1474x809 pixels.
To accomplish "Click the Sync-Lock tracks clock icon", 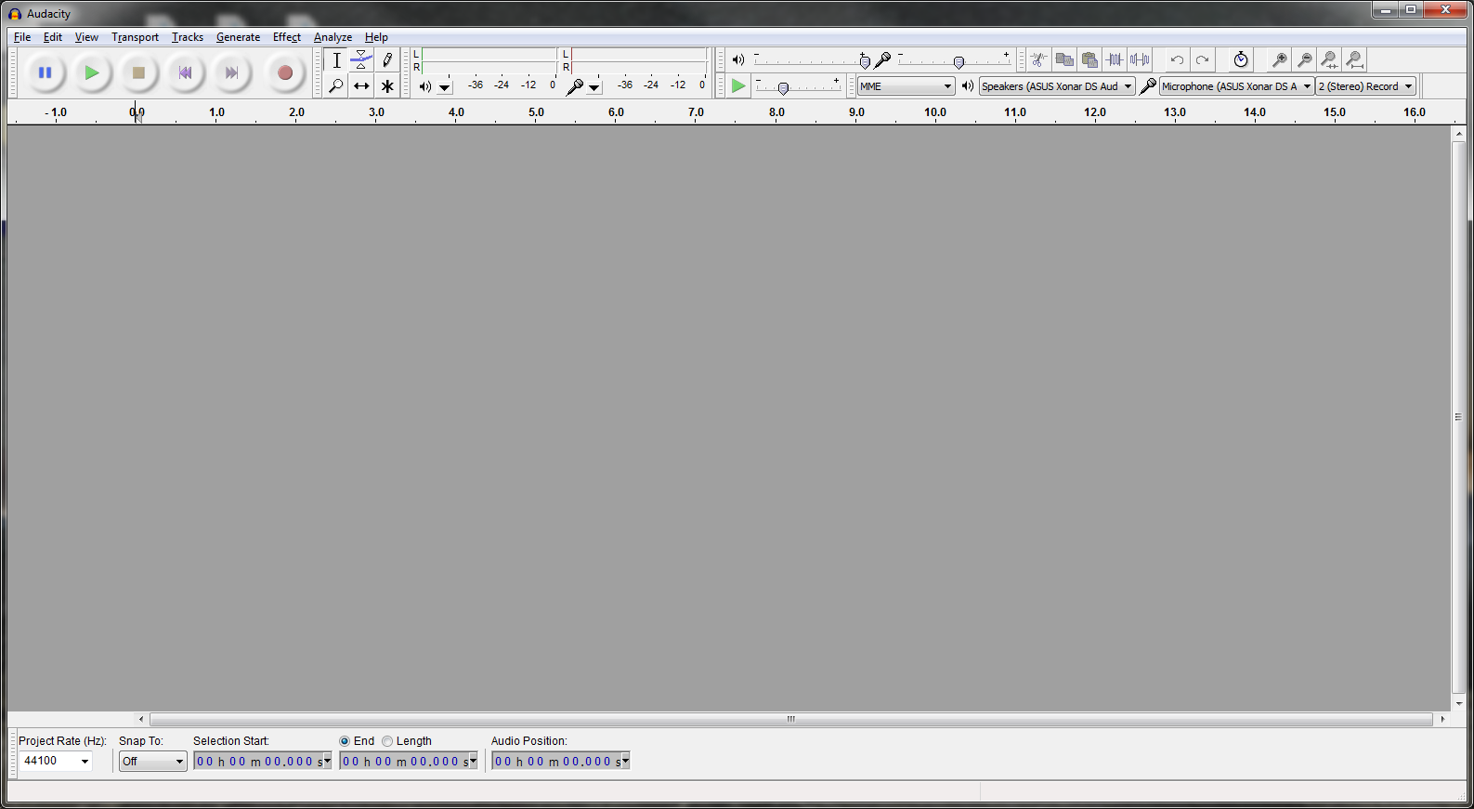I will [x=1241, y=59].
